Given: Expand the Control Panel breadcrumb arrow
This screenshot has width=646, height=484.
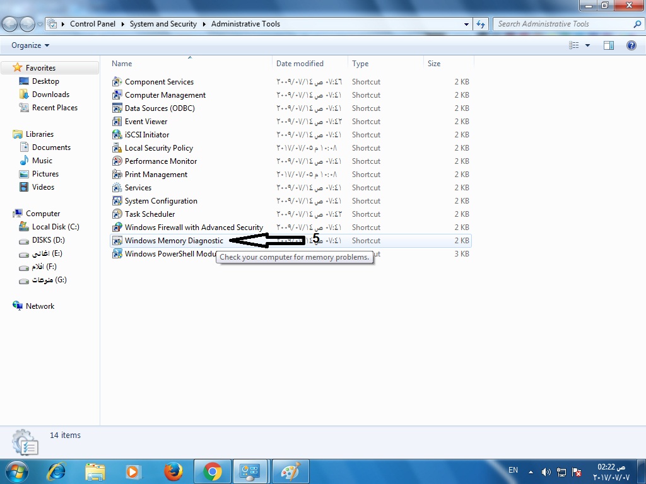Looking at the screenshot, I should (x=122, y=24).
